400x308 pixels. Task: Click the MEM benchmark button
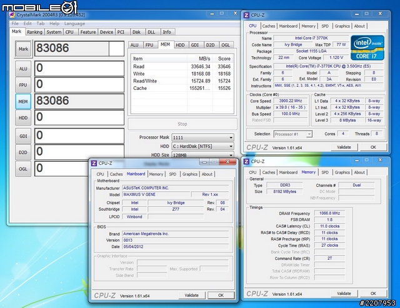(23, 101)
